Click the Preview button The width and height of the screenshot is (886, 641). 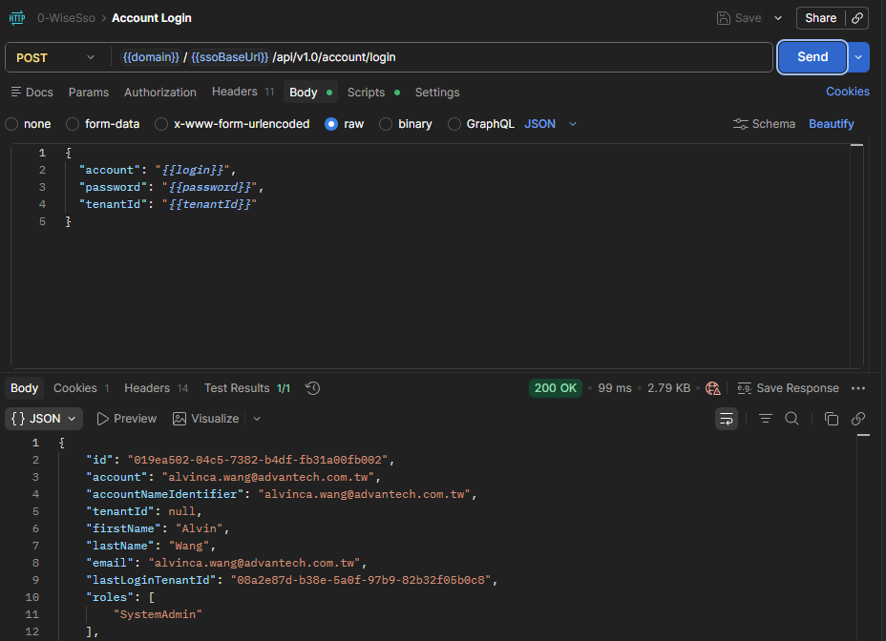[x=127, y=419]
